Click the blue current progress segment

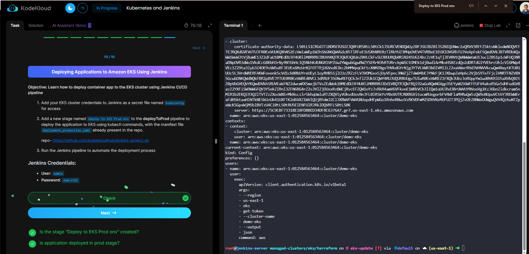point(170,37)
